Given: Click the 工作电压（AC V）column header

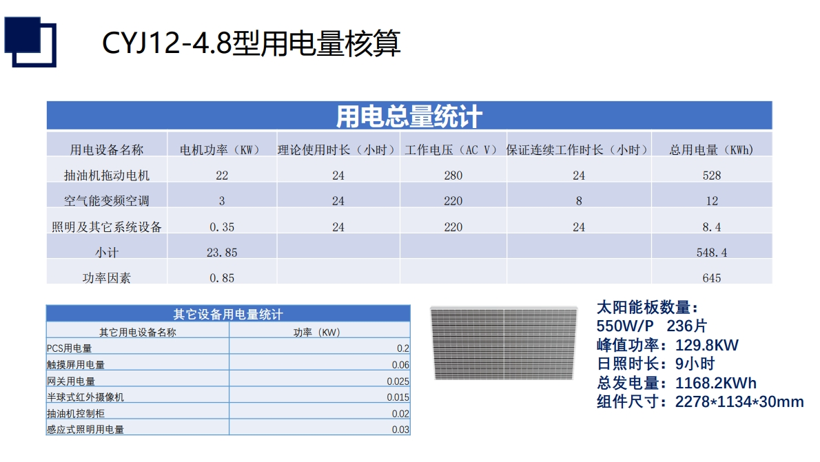Looking at the screenshot, I should 453,150.
